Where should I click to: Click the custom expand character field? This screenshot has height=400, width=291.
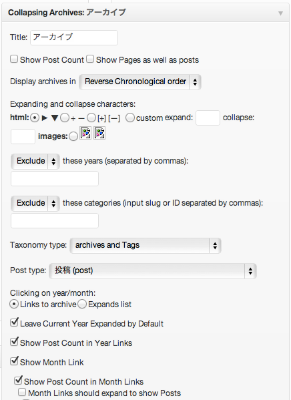tap(208, 118)
